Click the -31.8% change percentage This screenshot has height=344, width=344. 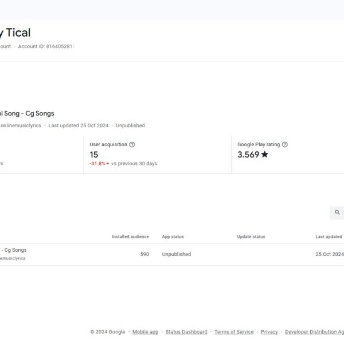[97, 163]
